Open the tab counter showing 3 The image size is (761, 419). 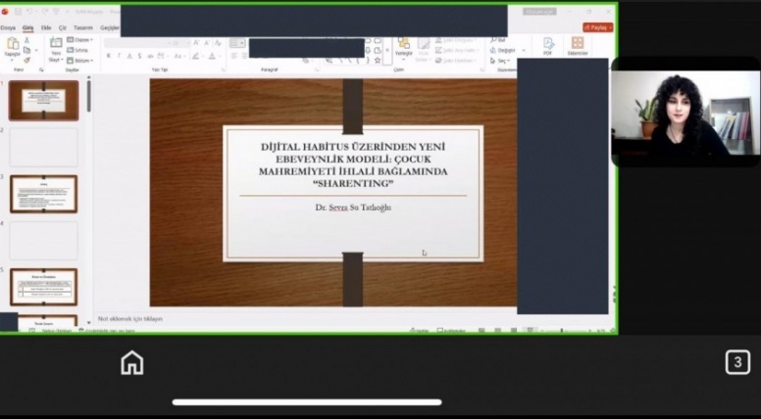(x=737, y=363)
